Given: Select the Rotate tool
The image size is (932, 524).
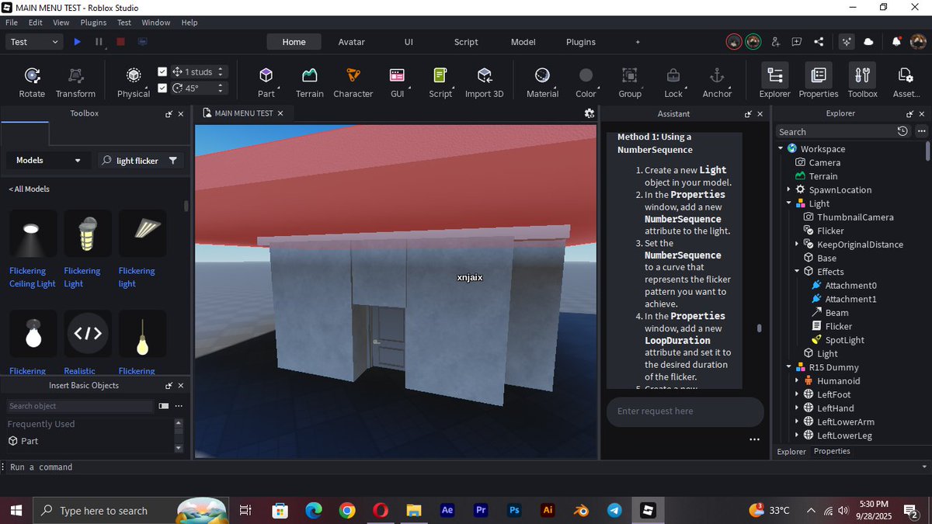Looking at the screenshot, I should 32,82.
